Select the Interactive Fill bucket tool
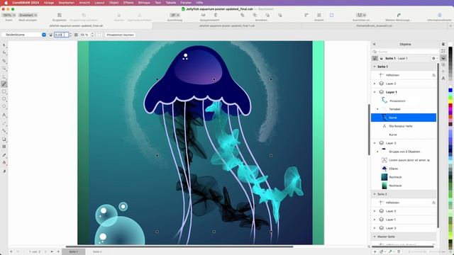This screenshot has width=454, height=255. point(4,163)
